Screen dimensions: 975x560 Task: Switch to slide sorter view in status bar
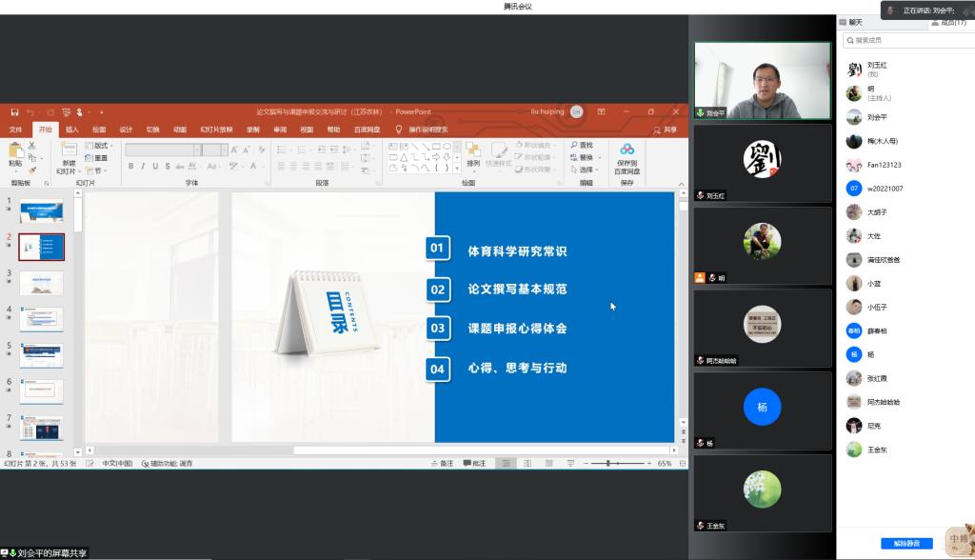pyautogui.click(x=527, y=464)
